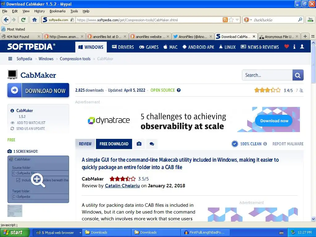316x237 pixels.
Task: Open the browser Home page icon
Action: pos(35,20)
